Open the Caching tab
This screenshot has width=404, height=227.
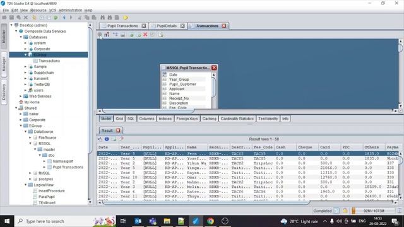pyautogui.click(x=209, y=119)
